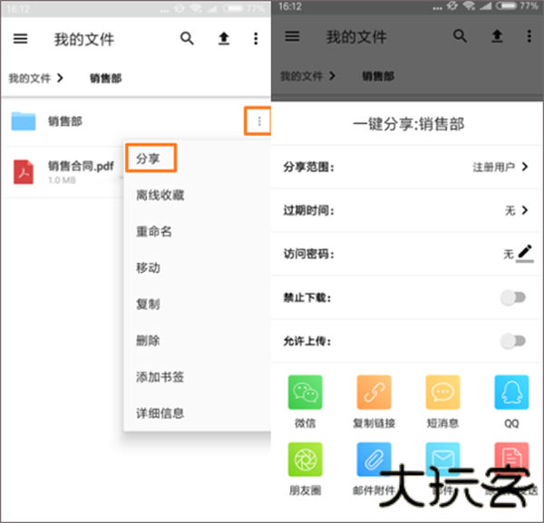
Task: Edit 访问密码 with pencil icon
Action: tap(525, 254)
